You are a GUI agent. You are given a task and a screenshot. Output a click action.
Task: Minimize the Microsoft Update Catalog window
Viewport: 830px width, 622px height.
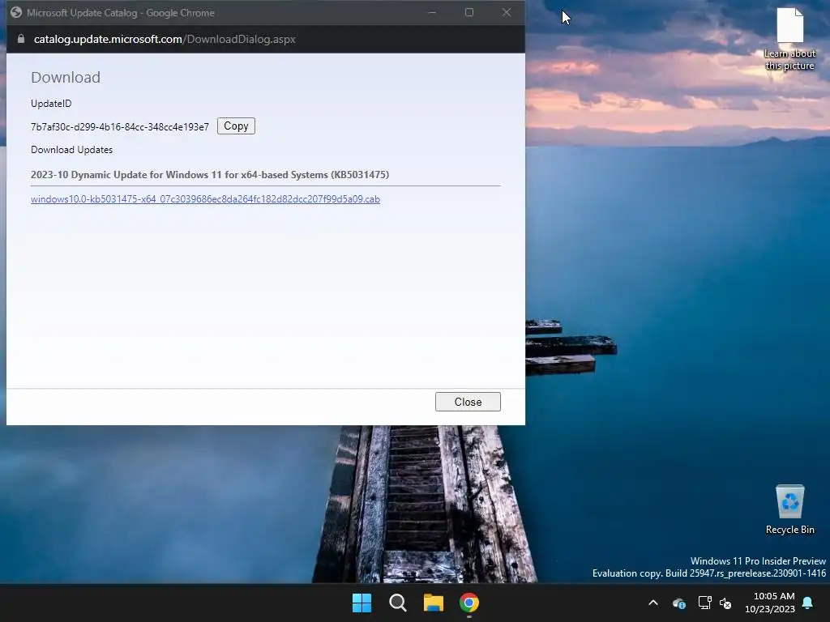[x=433, y=12]
